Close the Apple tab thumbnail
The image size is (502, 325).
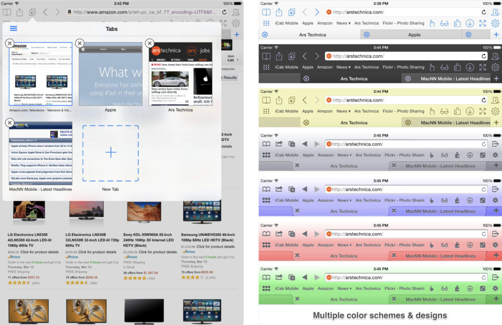click(80, 43)
